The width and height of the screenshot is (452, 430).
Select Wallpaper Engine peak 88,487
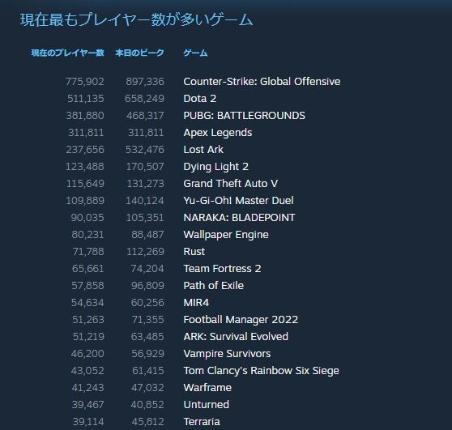[x=148, y=235]
